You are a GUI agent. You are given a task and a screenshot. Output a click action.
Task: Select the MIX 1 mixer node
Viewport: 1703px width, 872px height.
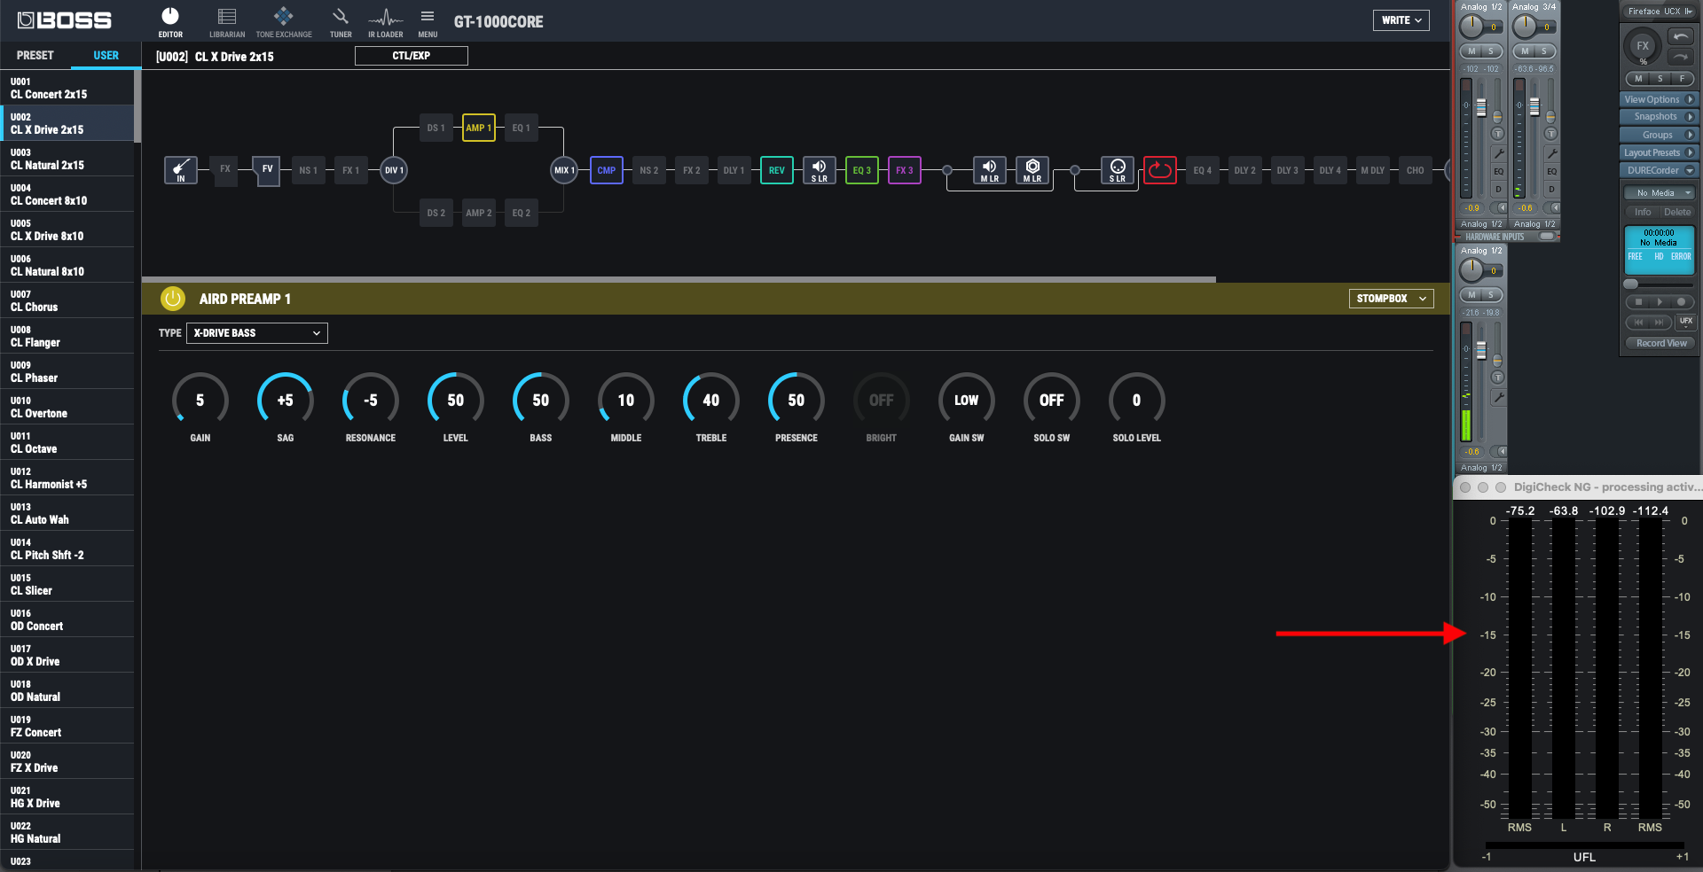pos(564,170)
